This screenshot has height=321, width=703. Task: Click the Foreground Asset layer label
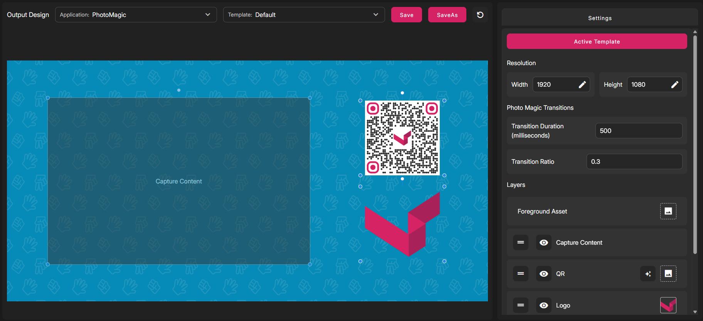coord(542,211)
